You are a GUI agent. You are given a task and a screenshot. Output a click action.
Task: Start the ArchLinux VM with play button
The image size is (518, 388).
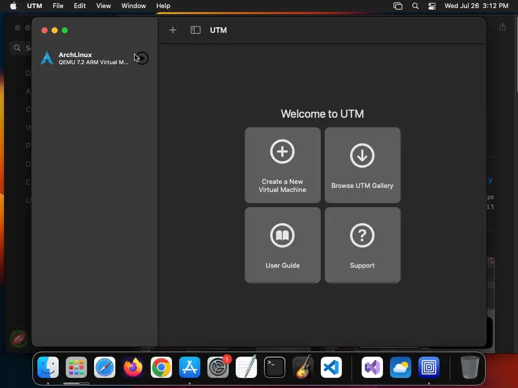coord(142,59)
